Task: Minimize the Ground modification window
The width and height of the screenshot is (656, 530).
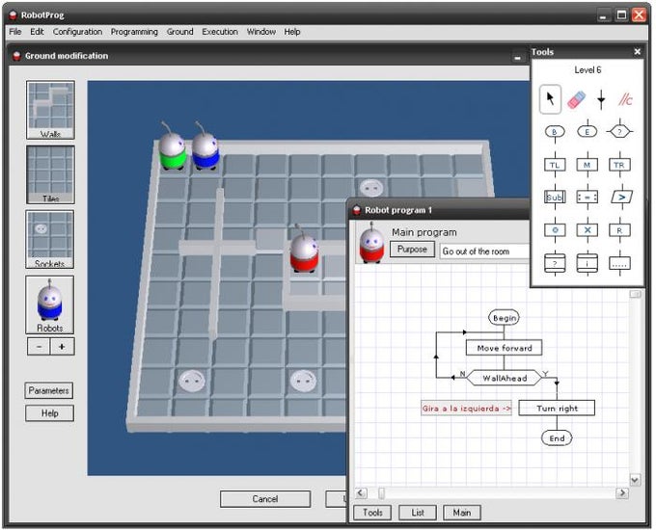Action: tap(517, 57)
